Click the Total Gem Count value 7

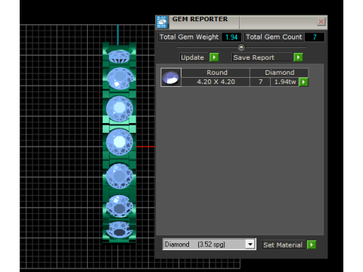point(315,37)
